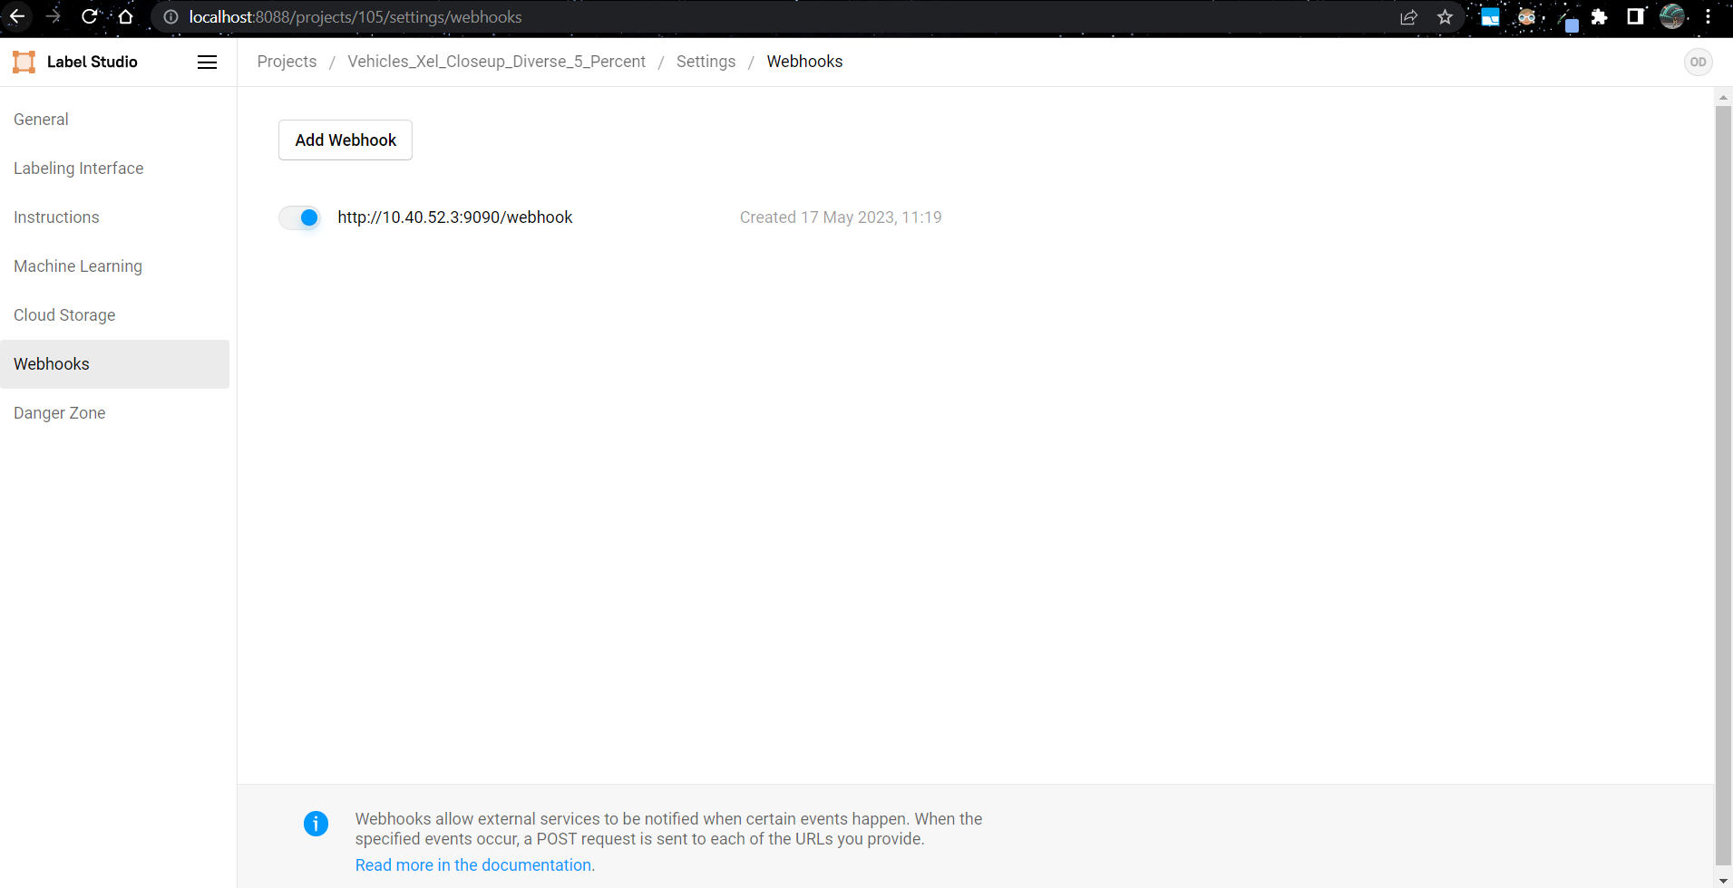Open Read more in the documentation link
The image size is (1733, 888).
click(474, 864)
